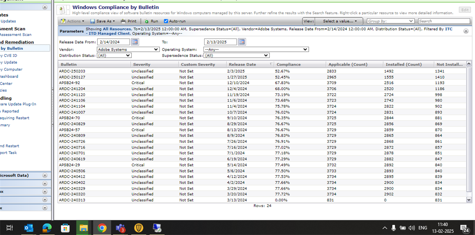This screenshot has height=235, width=475.
Task: Click the ENG language indicator
Action: (423, 228)
